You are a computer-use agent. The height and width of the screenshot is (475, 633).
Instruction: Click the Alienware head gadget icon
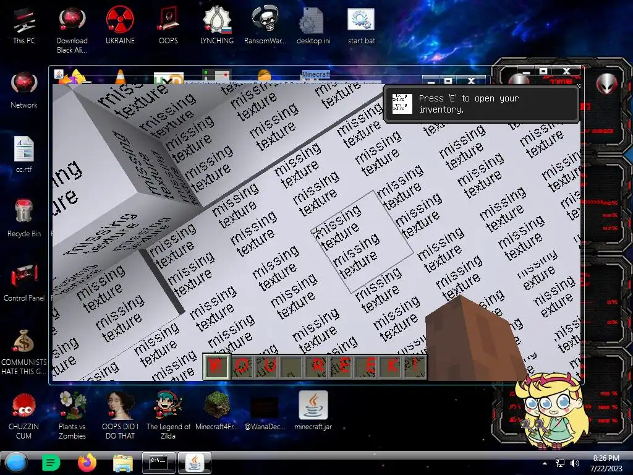click(x=607, y=83)
